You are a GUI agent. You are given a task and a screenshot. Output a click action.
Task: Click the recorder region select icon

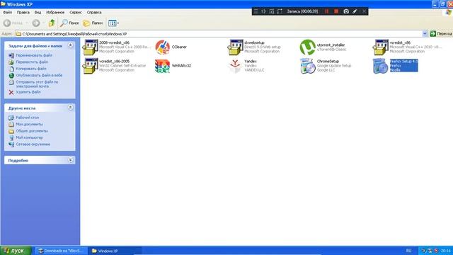coord(280,11)
